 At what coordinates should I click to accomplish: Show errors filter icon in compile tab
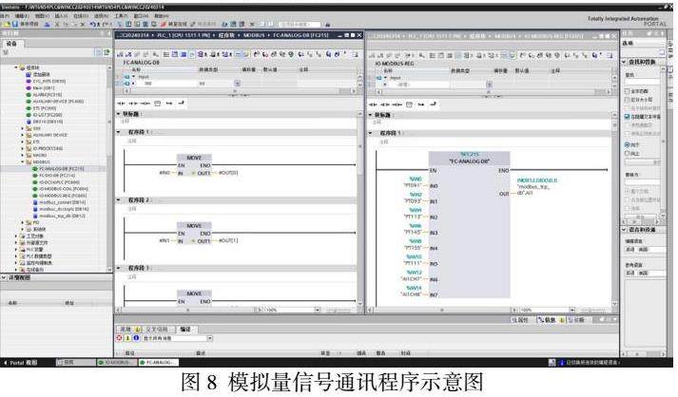pos(120,338)
